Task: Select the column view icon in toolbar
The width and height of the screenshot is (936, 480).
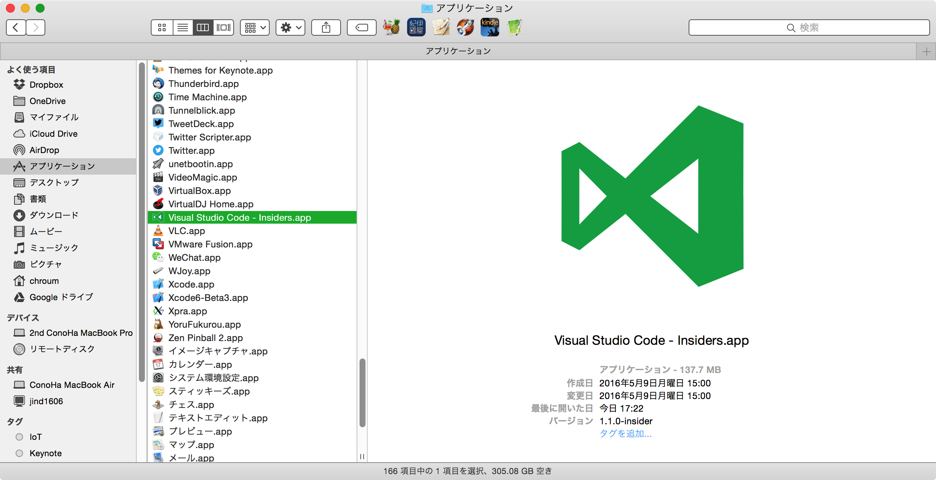Action: 204,27
